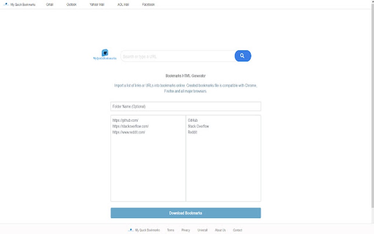Open Gmail from the top navigation
Screen dimensions: 374x234
[x=49, y=4]
